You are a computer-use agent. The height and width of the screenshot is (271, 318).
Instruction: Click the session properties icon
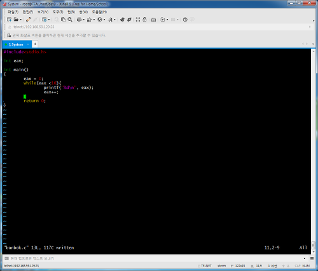point(44,20)
